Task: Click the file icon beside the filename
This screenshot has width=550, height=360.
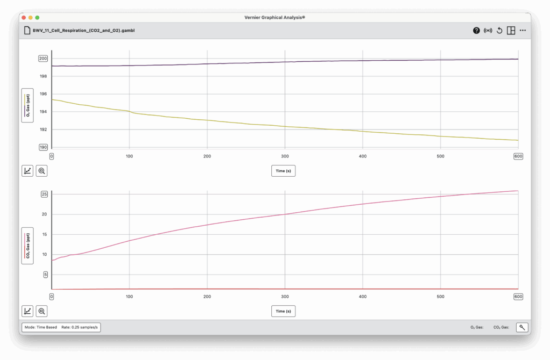Action: (26, 31)
